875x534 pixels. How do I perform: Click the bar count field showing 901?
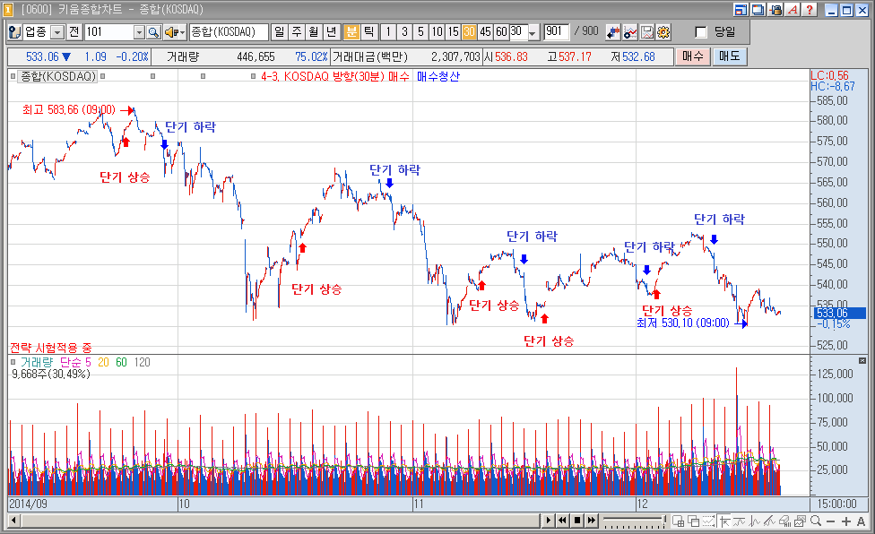click(x=557, y=31)
